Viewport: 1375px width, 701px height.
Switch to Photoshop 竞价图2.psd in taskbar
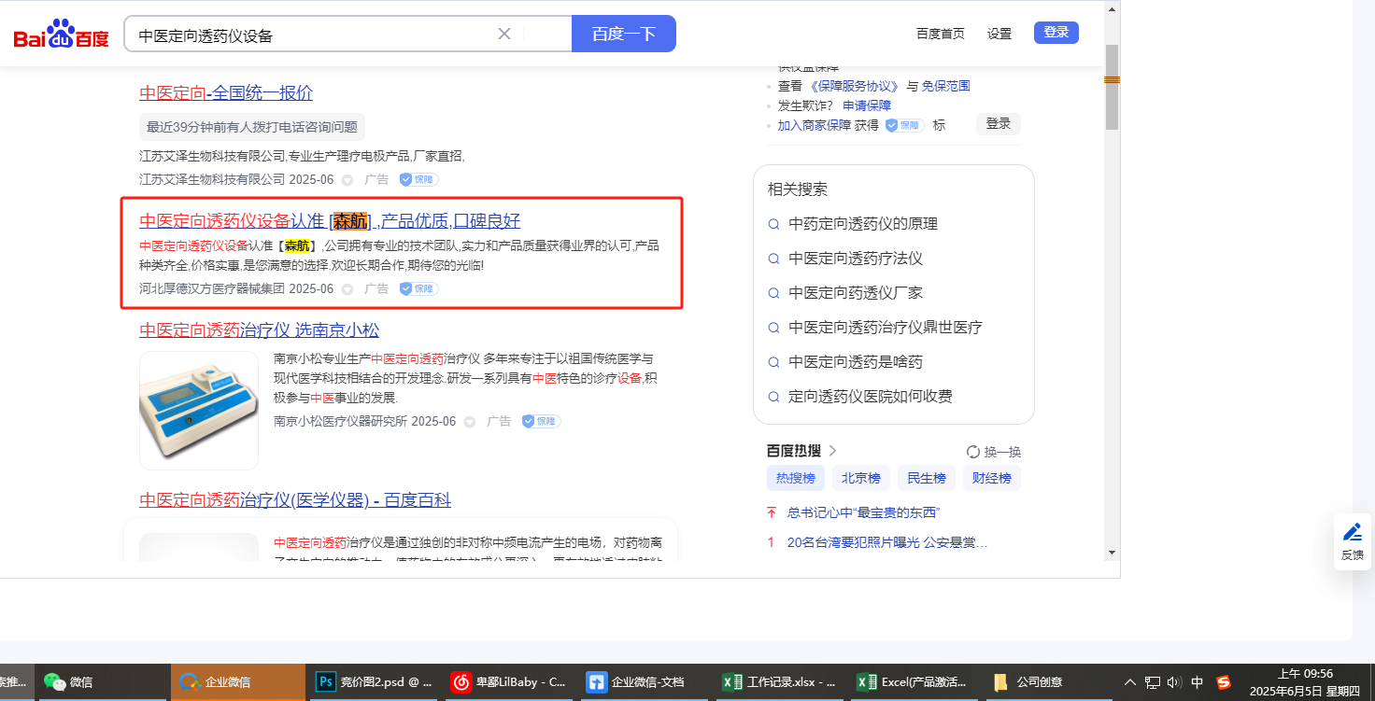(326, 682)
